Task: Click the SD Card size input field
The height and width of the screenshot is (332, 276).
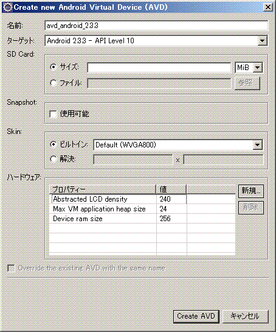Action: tap(159, 68)
